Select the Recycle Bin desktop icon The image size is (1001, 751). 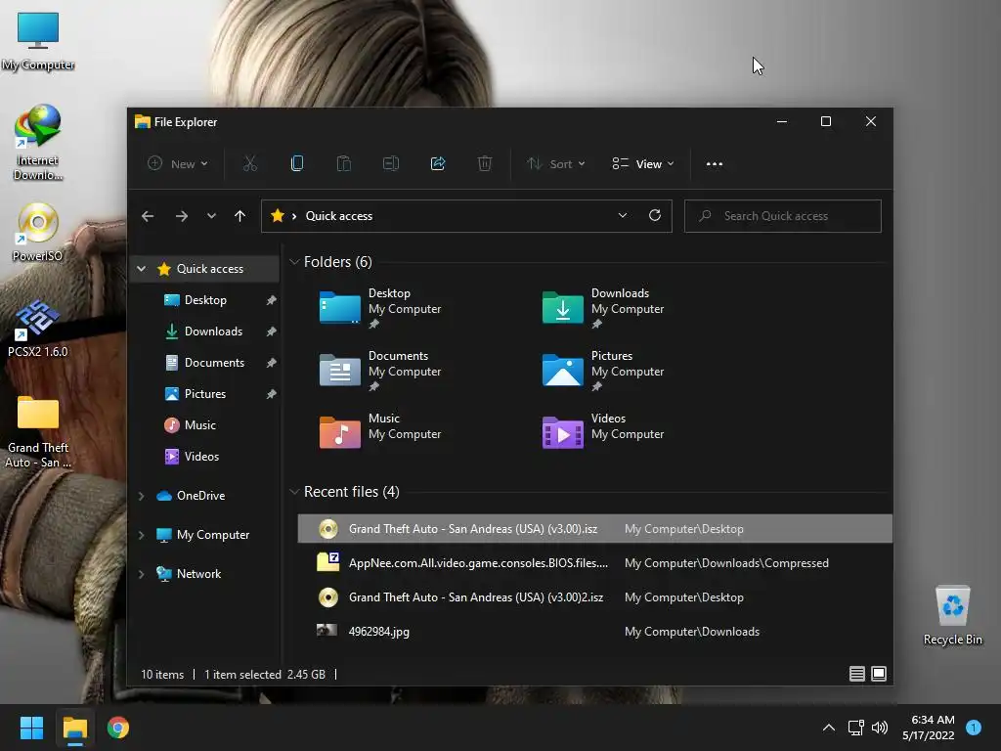[952, 616]
